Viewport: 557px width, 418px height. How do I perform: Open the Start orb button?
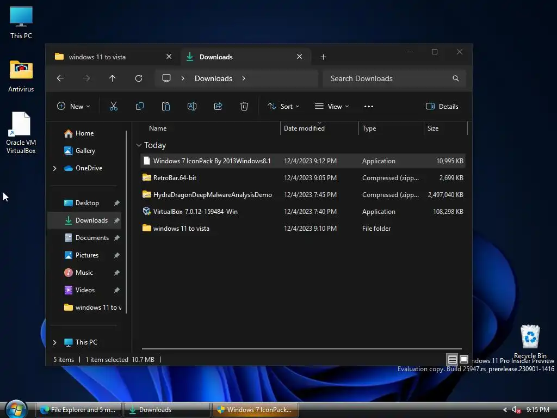(16, 409)
